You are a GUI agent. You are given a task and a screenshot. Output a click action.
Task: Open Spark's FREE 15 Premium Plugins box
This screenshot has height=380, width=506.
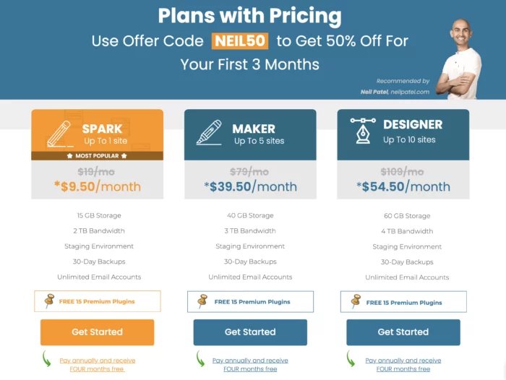(x=98, y=301)
